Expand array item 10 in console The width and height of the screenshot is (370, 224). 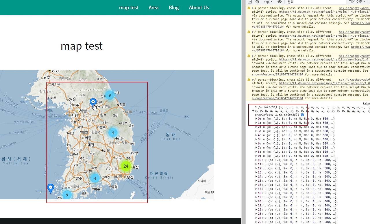(256, 160)
